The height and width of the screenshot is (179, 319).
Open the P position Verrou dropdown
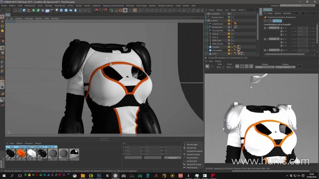click(x=274, y=28)
